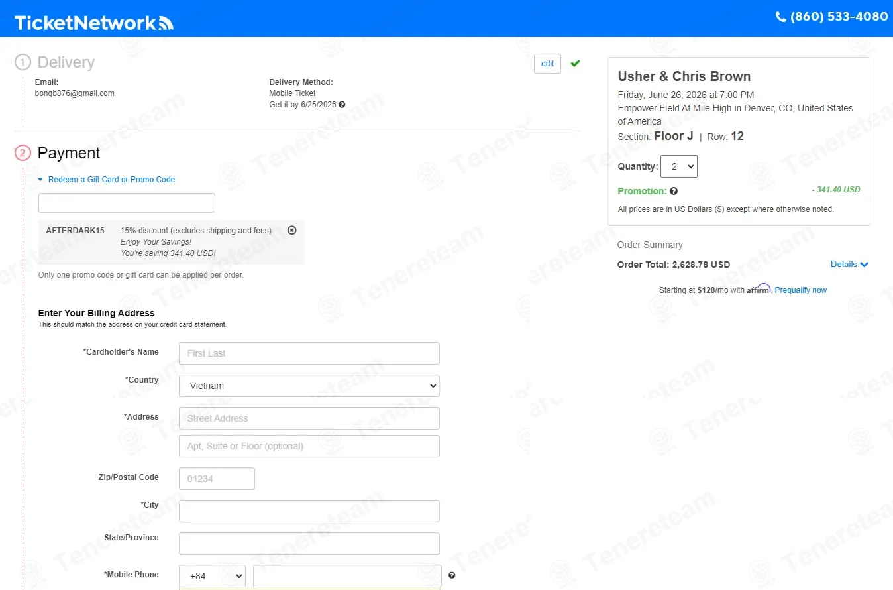Click the Only one promo code note
893x590 pixels.
pyautogui.click(x=141, y=274)
